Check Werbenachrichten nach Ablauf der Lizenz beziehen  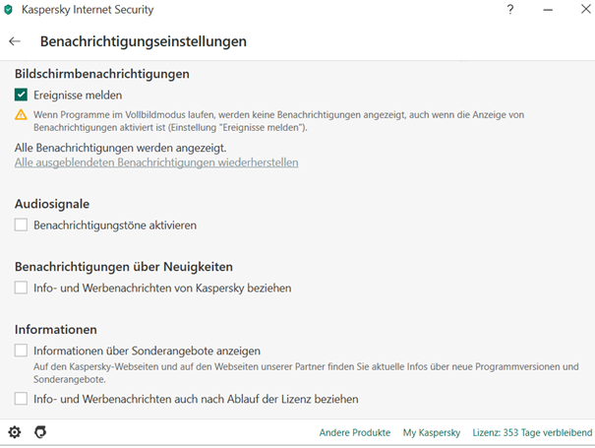tap(21, 399)
